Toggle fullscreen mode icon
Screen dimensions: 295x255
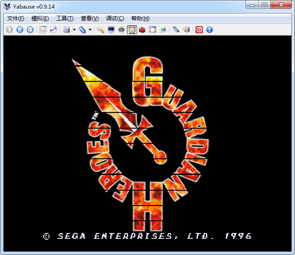(152, 30)
